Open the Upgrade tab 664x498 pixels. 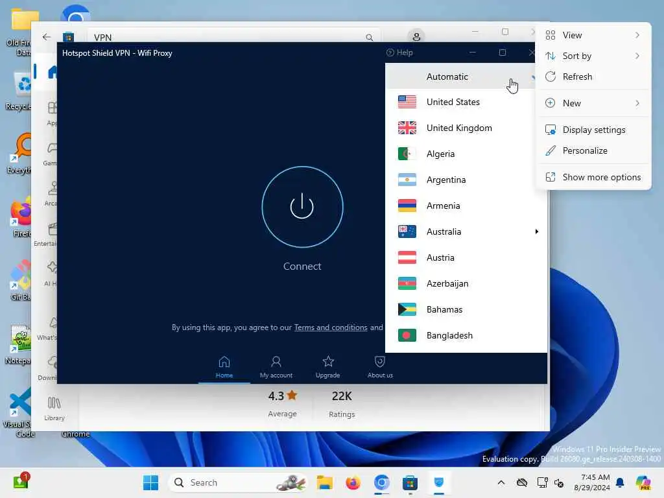tap(327, 367)
